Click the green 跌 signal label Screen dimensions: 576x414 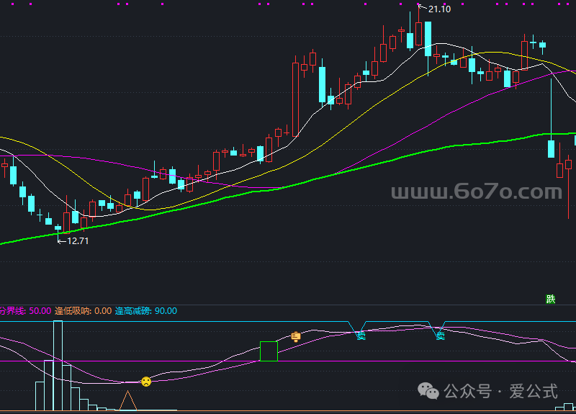551,299
